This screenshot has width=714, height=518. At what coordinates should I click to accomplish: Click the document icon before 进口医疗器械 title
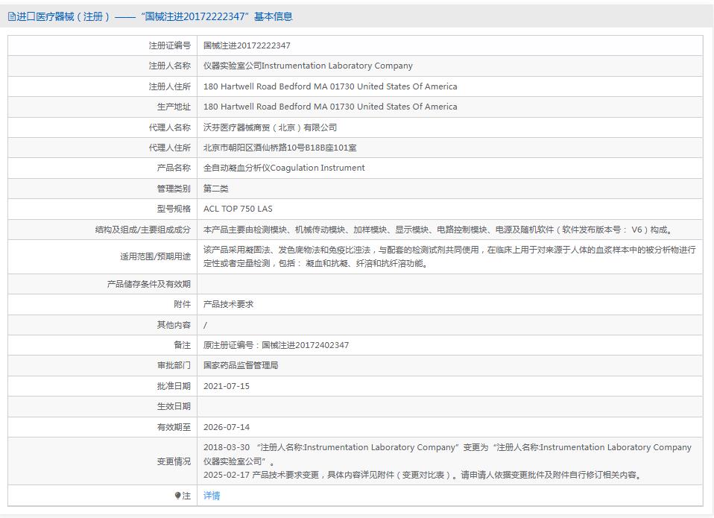coord(11,17)
